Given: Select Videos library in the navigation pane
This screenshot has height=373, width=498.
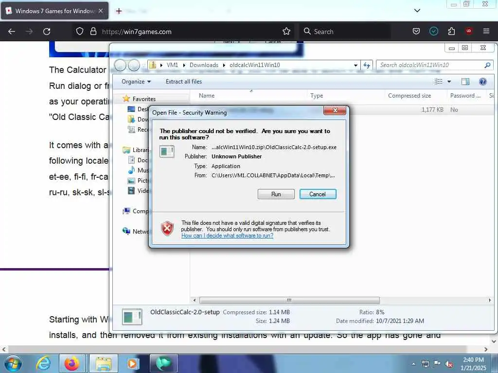Looking at the screenshot, I should click(x=138, y=190).
